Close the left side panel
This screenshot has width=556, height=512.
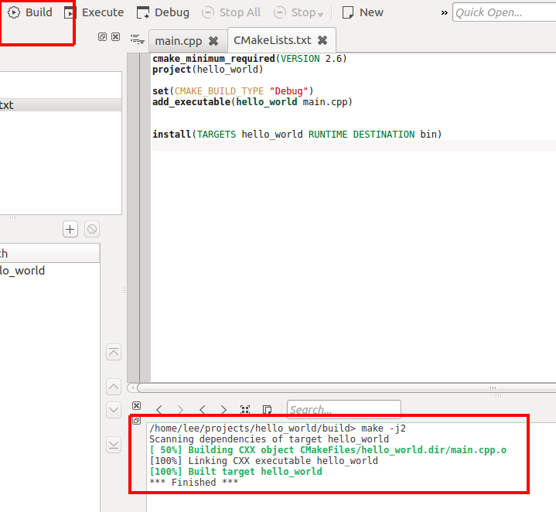(115, 36)
